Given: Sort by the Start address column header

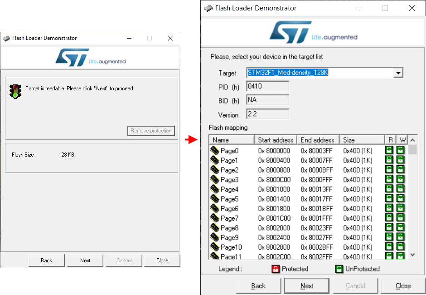Looking at the screenshot, I should [276, 140].
